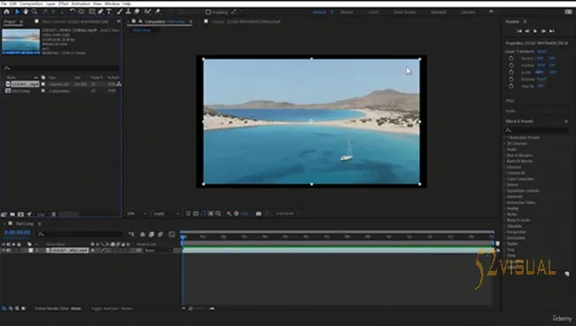The width and height of the screenshot is (576, 326).
Task: Click the Home icon in the toolbar
Action: click(6, 12)
